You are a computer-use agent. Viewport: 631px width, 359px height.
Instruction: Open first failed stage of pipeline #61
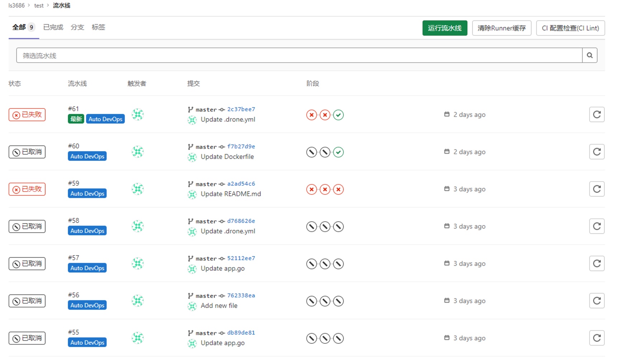tap(312, 115)
